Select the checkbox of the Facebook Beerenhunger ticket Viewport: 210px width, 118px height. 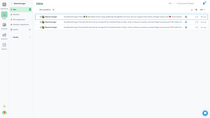point(37,22)
